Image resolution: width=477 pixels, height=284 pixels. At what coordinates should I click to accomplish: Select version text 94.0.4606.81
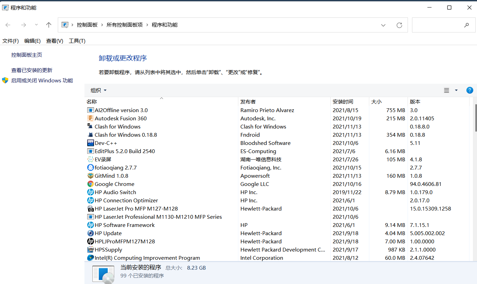click(x=426, y=184)
